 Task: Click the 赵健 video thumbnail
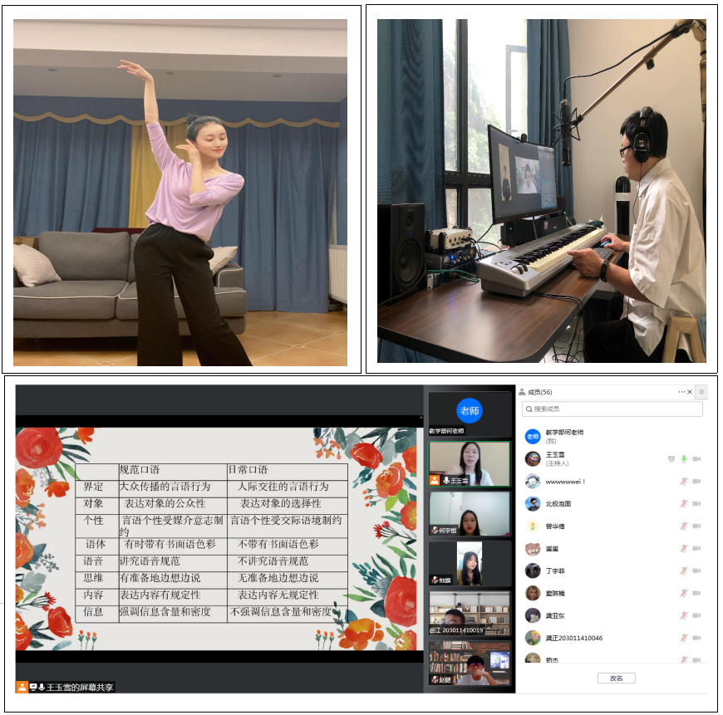tap(470, 663)
